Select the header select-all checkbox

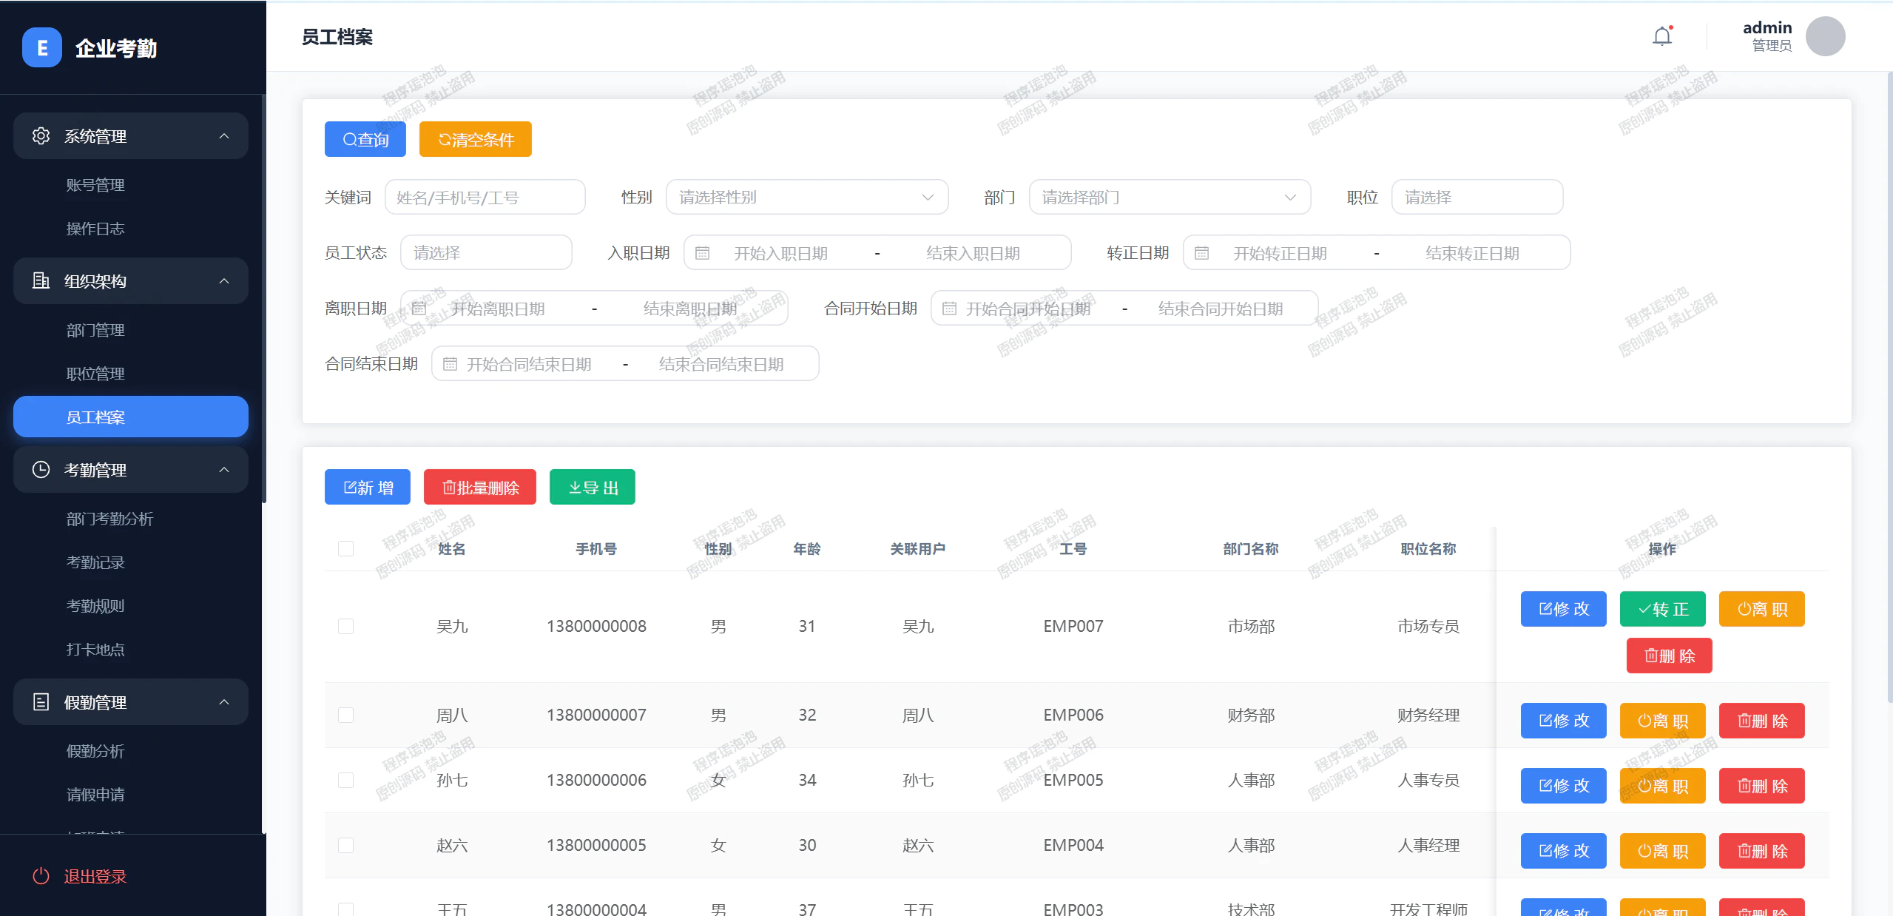click(345, 548)
